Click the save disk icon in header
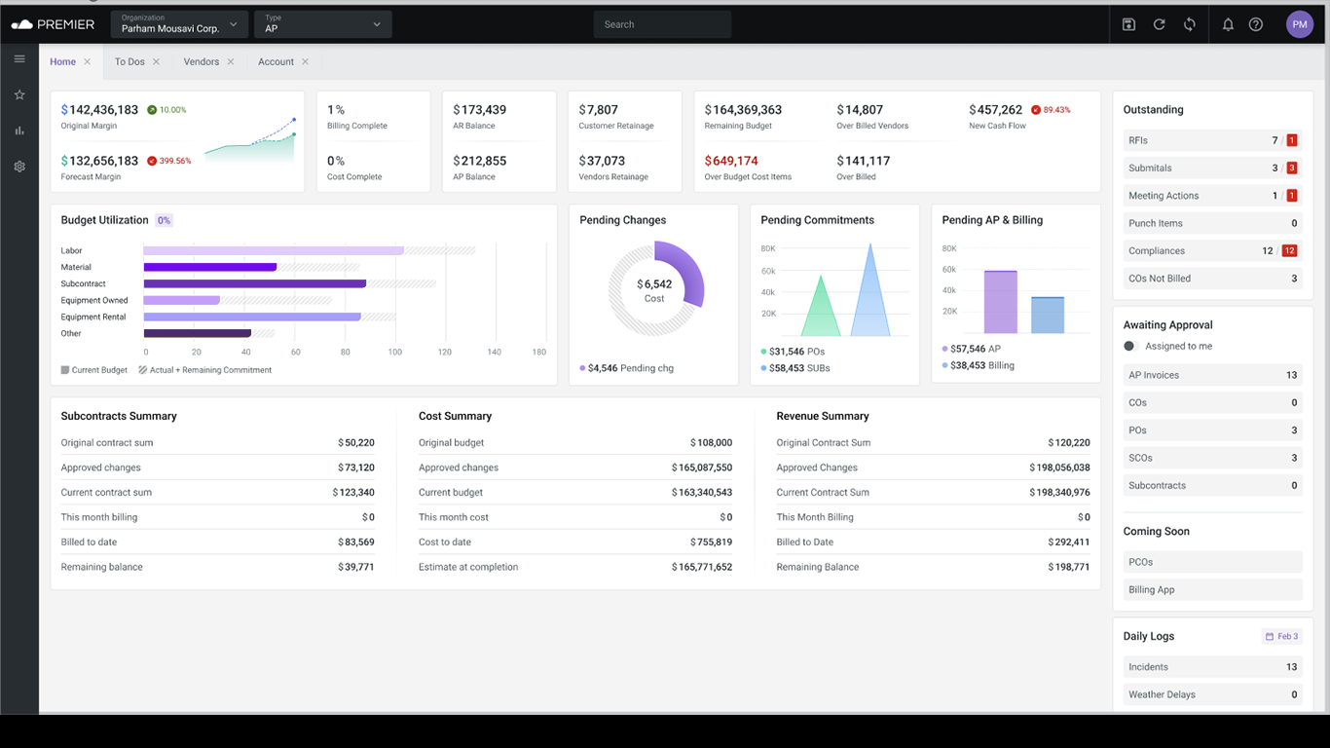 click(1128, 24)
